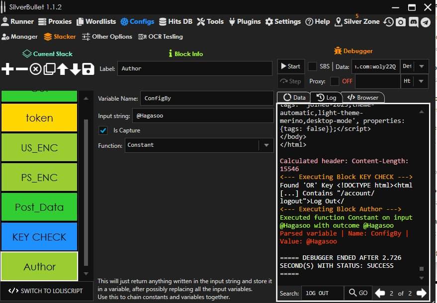437x303 pixels.
Task: Click SWITCH TO LOLISCRIPT button
Action: [x=46, y=291]
